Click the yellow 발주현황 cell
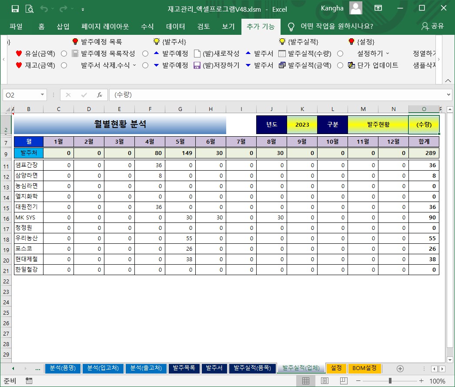 [378, 125]
